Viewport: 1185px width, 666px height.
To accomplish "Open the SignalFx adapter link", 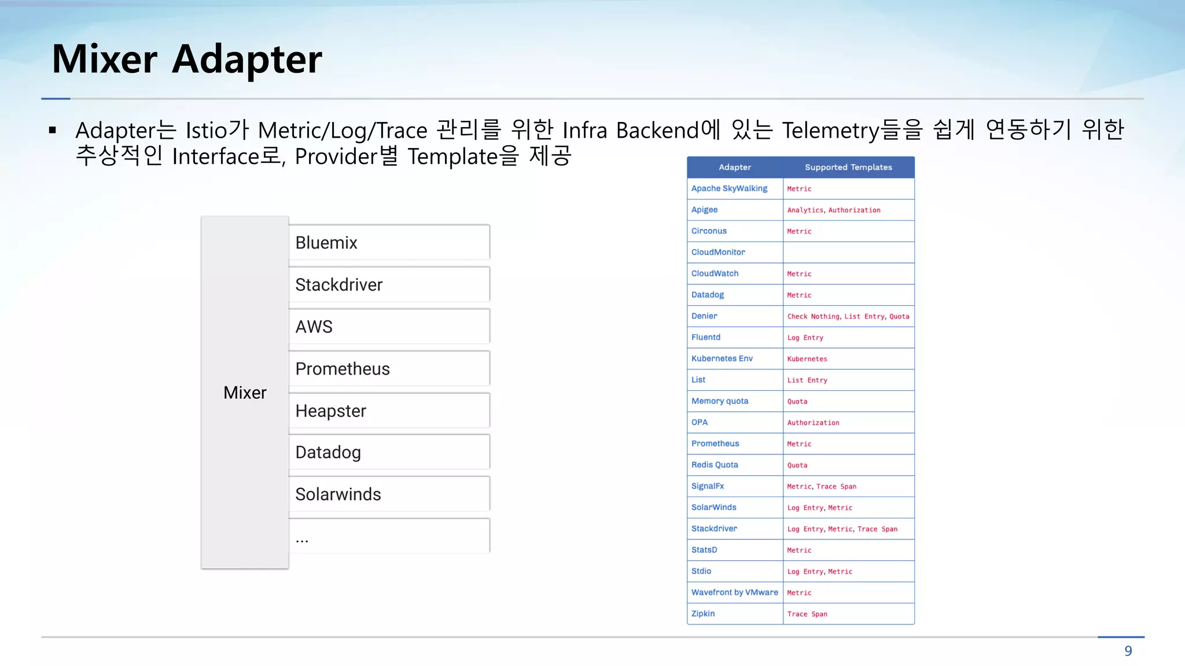I will tap(708, 486).
